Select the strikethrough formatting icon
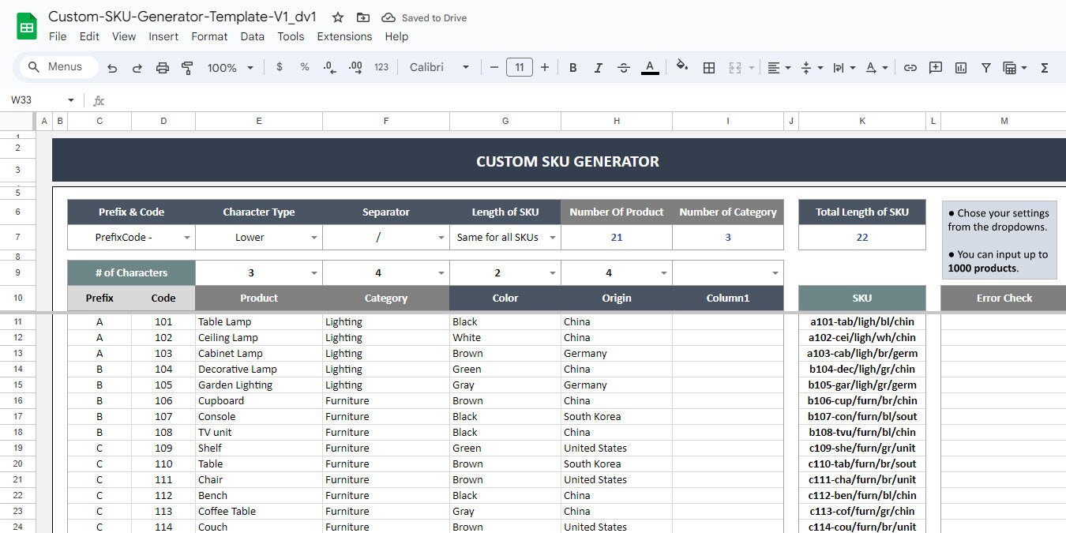This screenshot has width=1066, height=533. pos(623,67)
